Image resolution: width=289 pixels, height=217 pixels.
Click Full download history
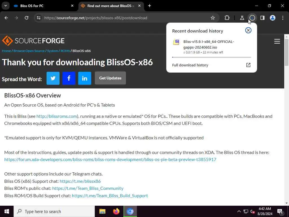click(190, 65)
